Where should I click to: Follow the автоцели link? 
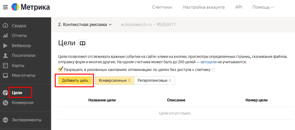[208, 62]
